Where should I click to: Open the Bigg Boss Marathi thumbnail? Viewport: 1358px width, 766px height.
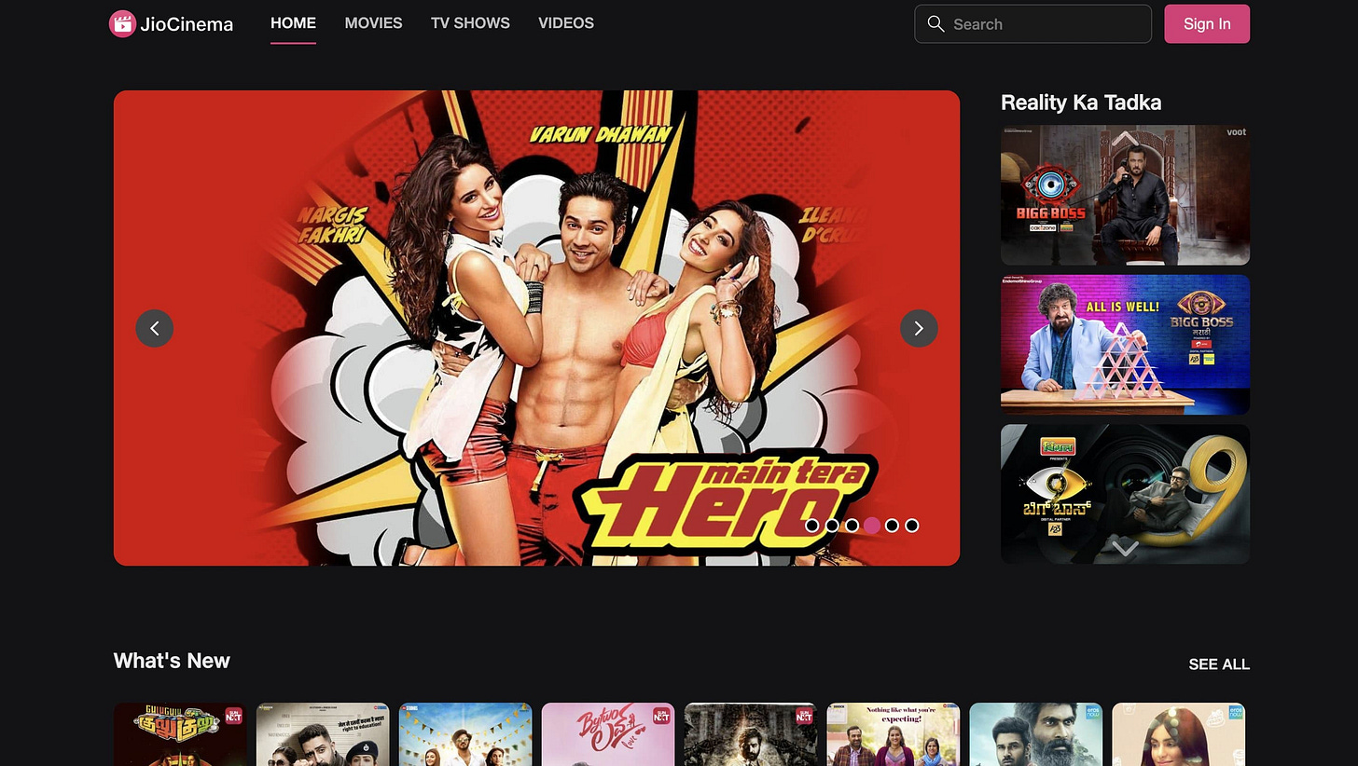pos(1125,345)
